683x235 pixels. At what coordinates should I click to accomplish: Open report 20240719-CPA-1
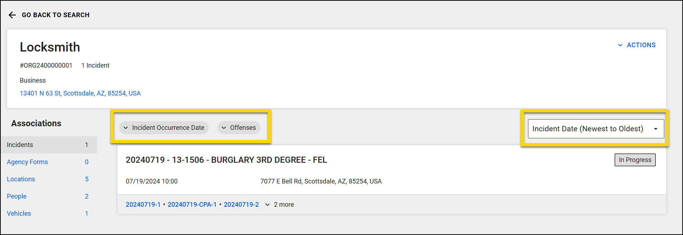192,205
